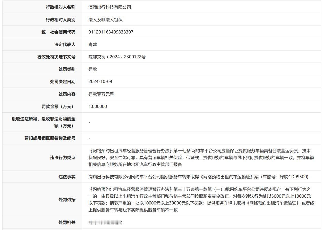Click the label 法定代表人

[65, 45]
